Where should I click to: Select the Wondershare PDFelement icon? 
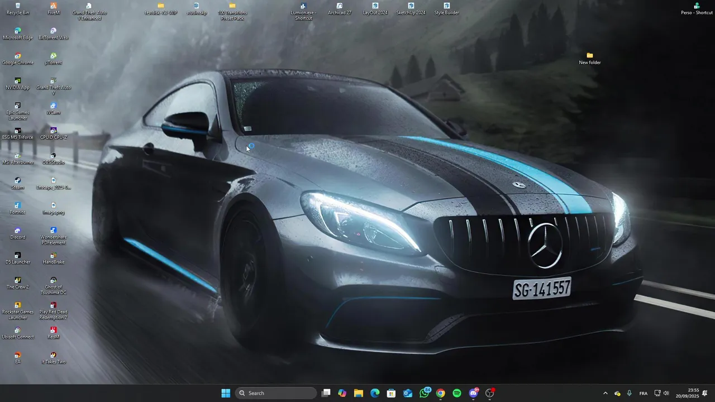click(54, 236)
